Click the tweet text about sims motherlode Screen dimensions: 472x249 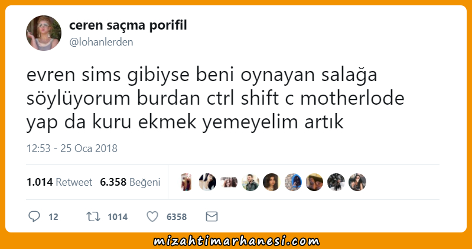[x=215, y=99]
